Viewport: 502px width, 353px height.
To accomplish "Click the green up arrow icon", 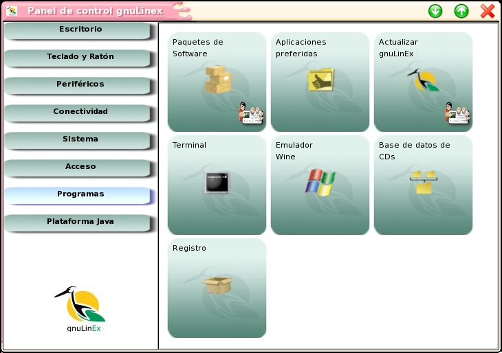I will tap(461, 11).
